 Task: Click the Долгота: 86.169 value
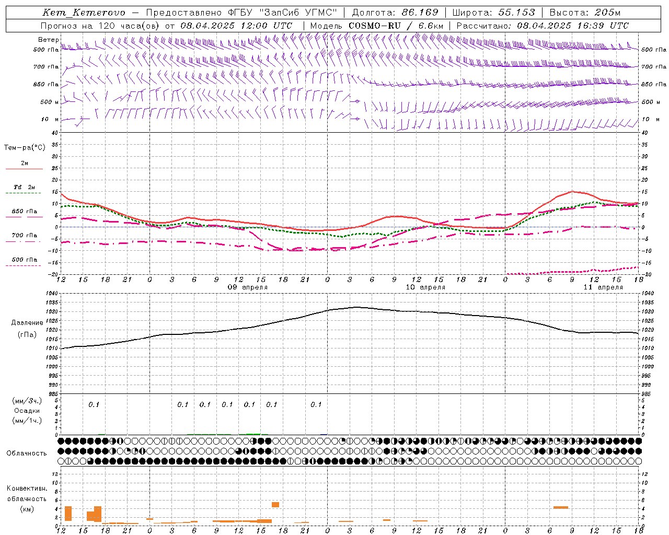pyautogui.click(x=395, y=13)
